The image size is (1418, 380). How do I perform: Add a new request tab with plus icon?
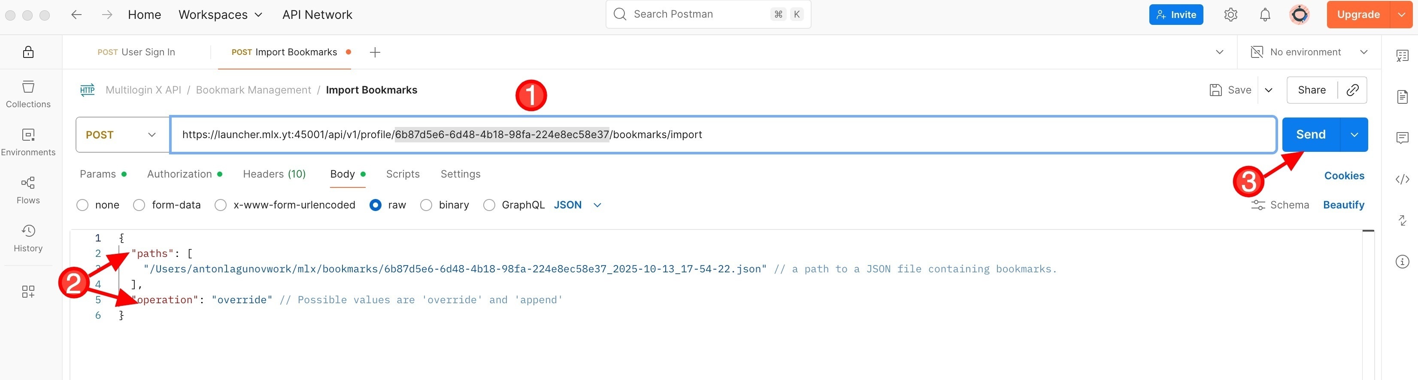[375, 52]
